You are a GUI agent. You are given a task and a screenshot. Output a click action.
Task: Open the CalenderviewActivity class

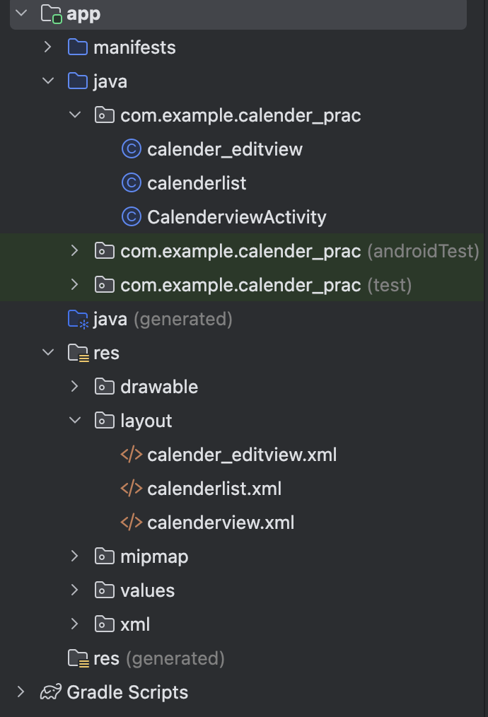click(237, 217)
